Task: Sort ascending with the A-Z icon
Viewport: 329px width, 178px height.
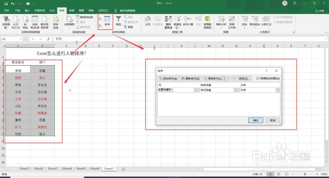Action: 100,19
